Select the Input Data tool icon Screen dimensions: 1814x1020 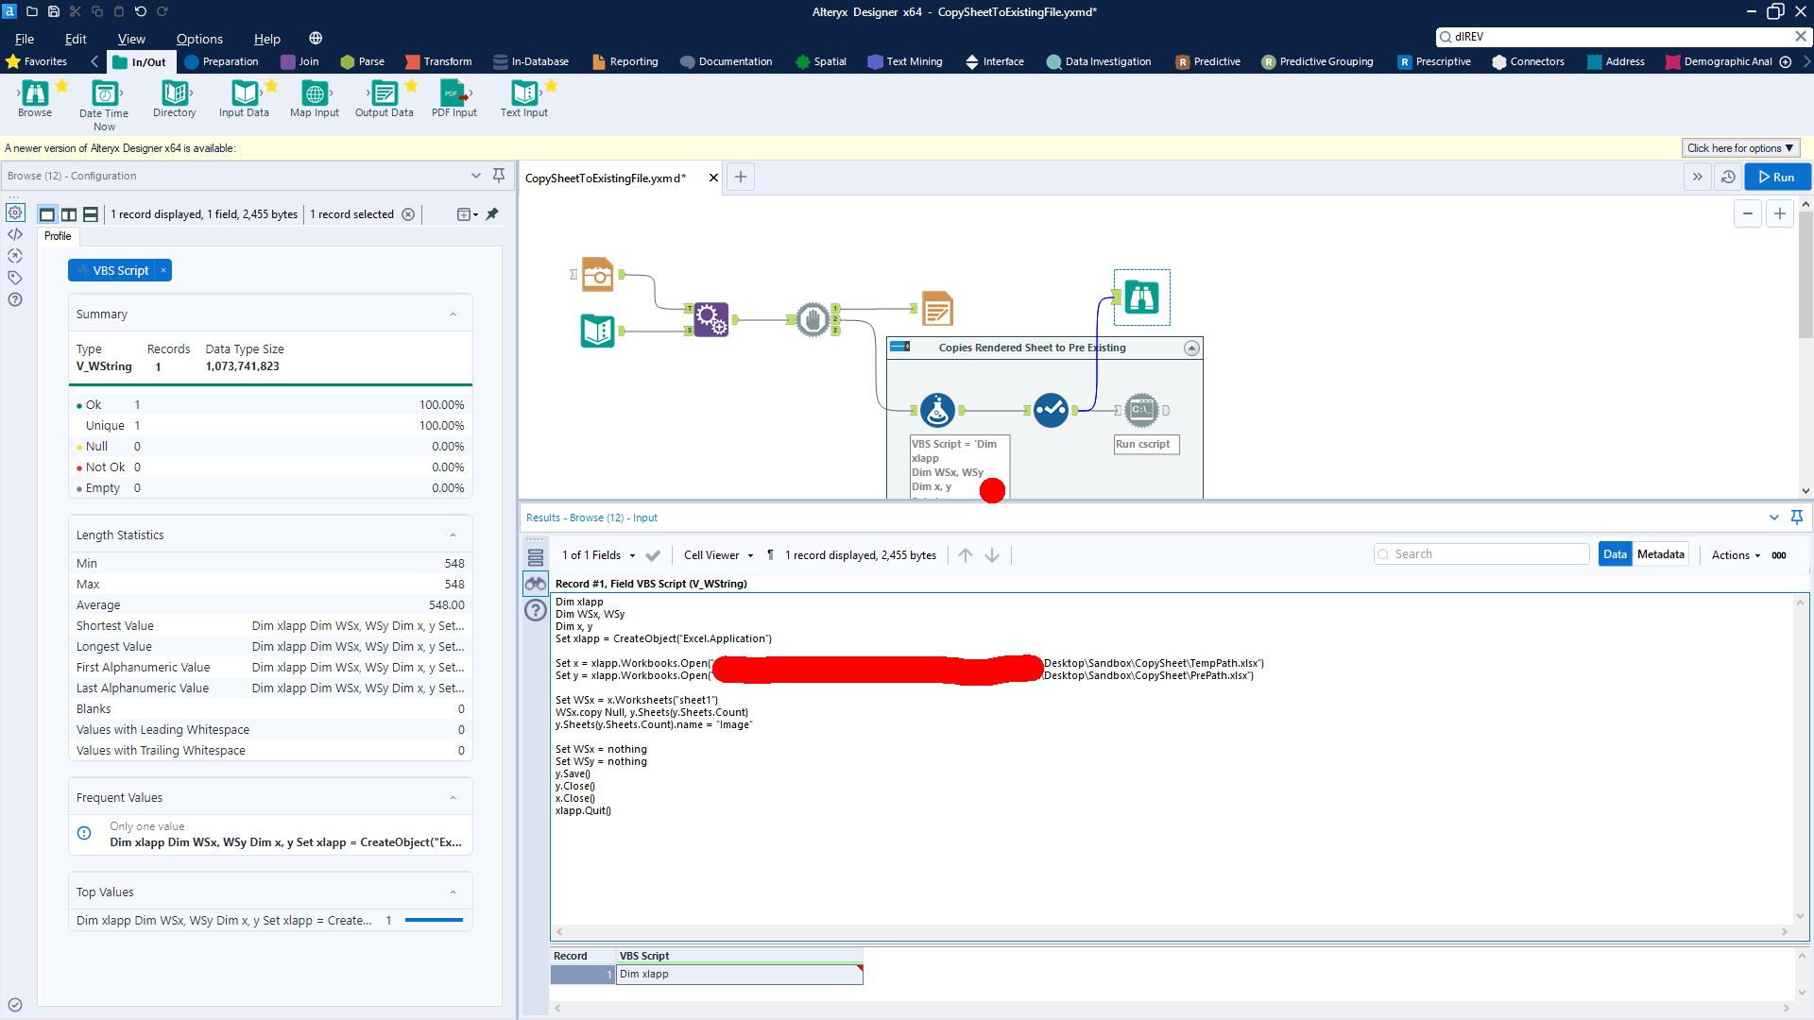click(245, 93)
